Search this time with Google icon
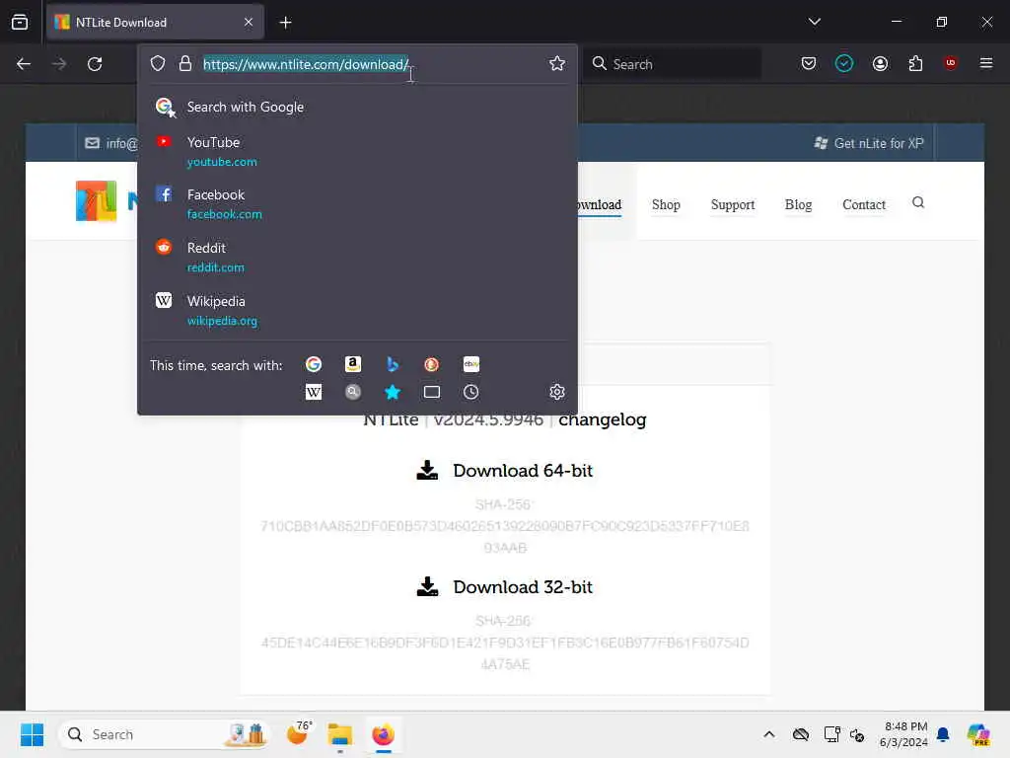 coord(314,365)
